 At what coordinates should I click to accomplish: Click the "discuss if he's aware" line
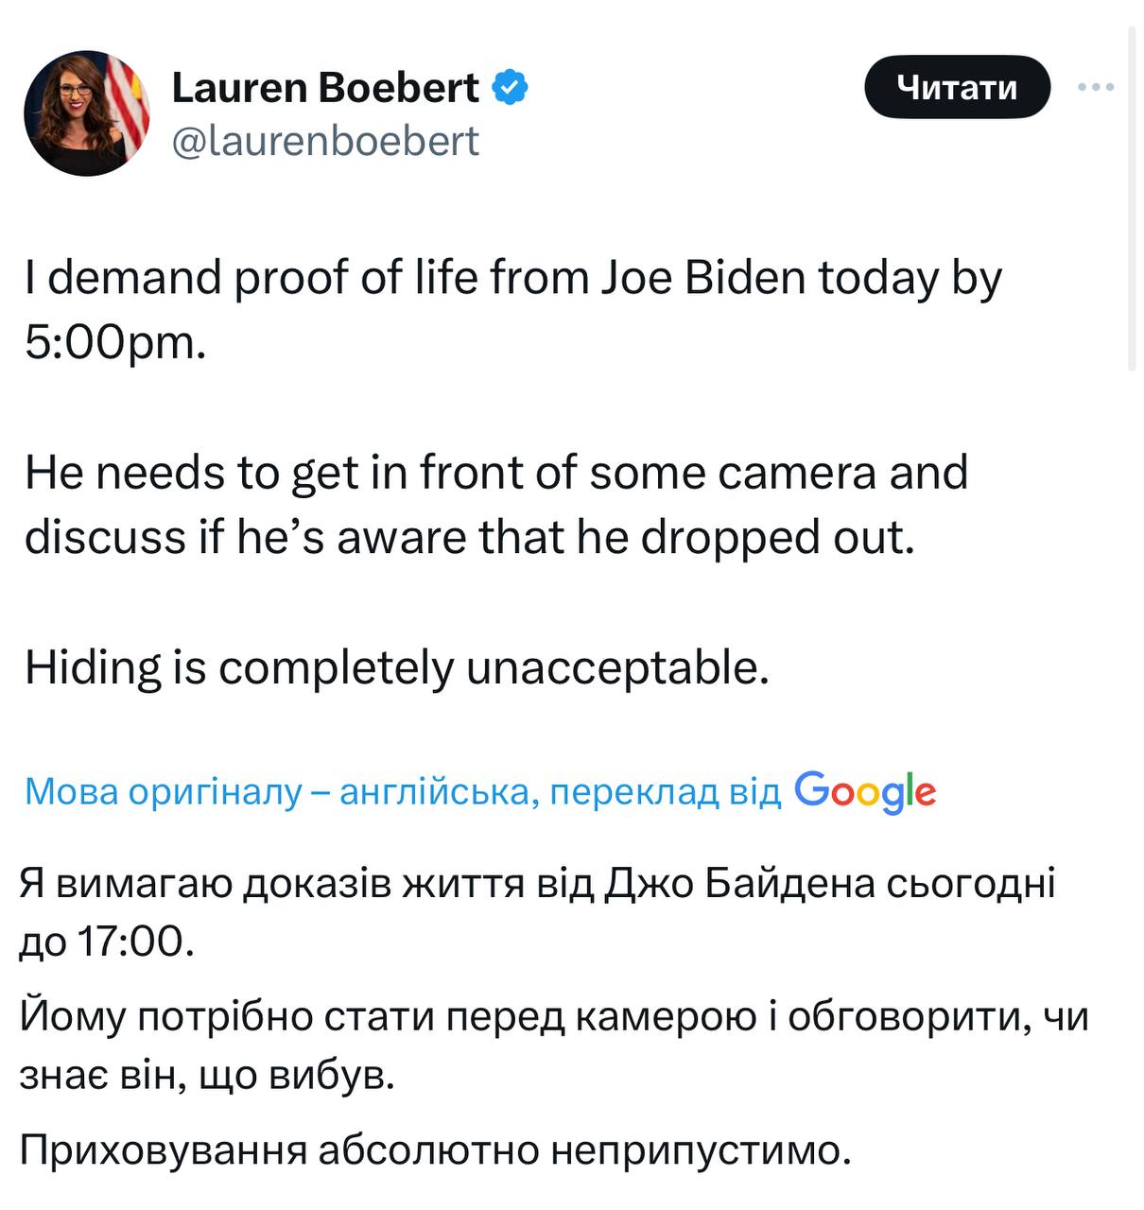pos(469,537)
